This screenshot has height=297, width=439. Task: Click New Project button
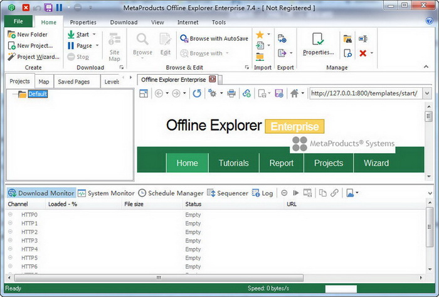[30, 46]
